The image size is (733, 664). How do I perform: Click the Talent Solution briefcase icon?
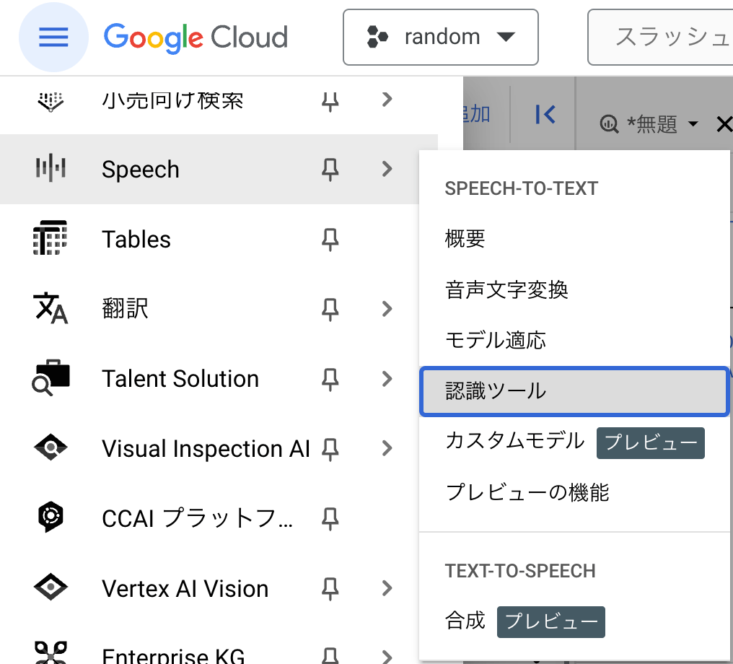[x=51, y=377]
